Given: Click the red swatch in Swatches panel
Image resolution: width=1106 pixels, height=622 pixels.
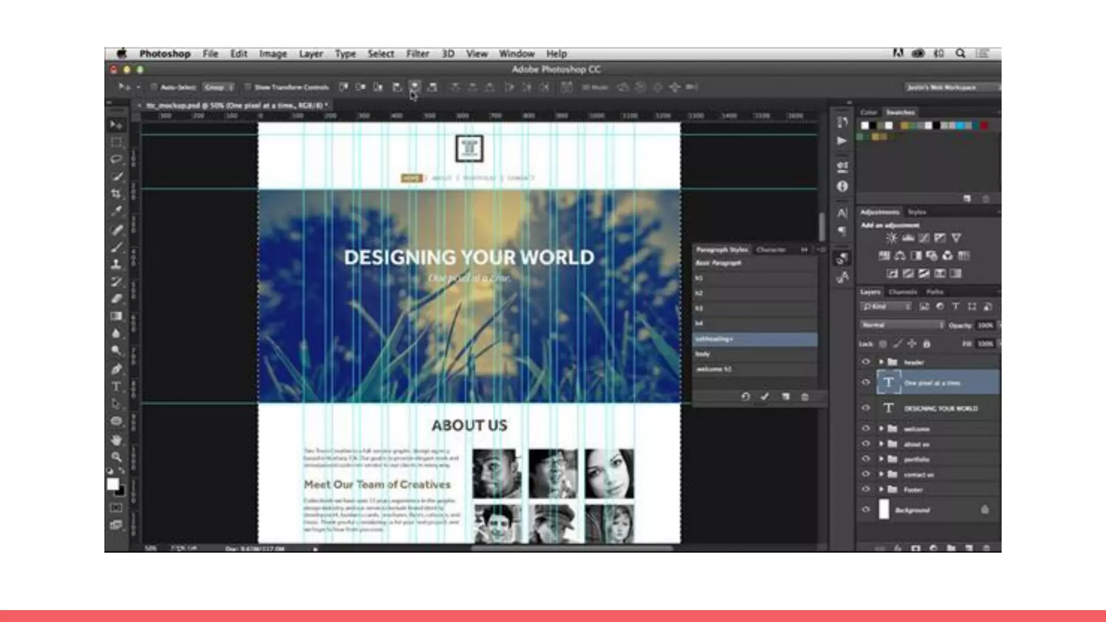Looking at the screenshot, I should [x=984, y=126].
